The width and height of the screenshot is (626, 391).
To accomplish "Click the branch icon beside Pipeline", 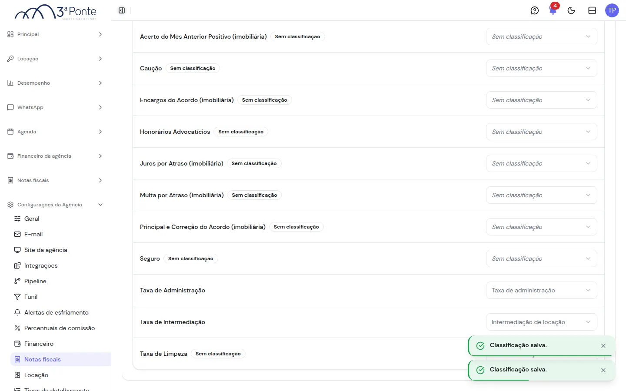I will 17,281.
